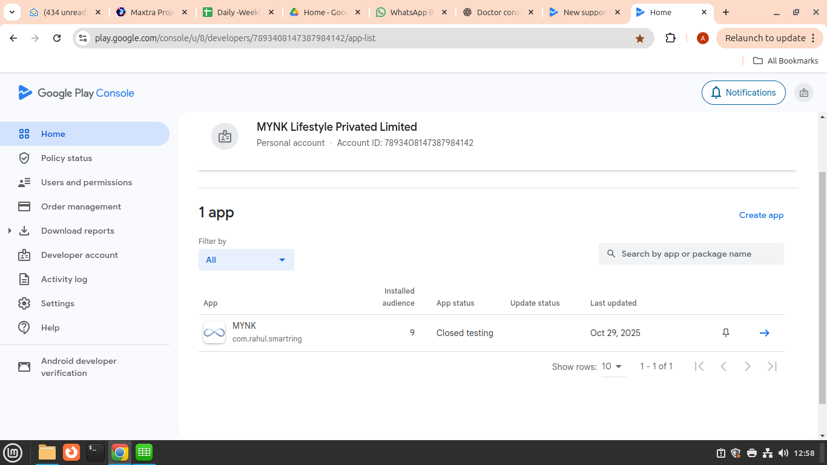Click the Google Play Console logo
Viewport: 827px width, 465px height.
(x=76, y=93)
